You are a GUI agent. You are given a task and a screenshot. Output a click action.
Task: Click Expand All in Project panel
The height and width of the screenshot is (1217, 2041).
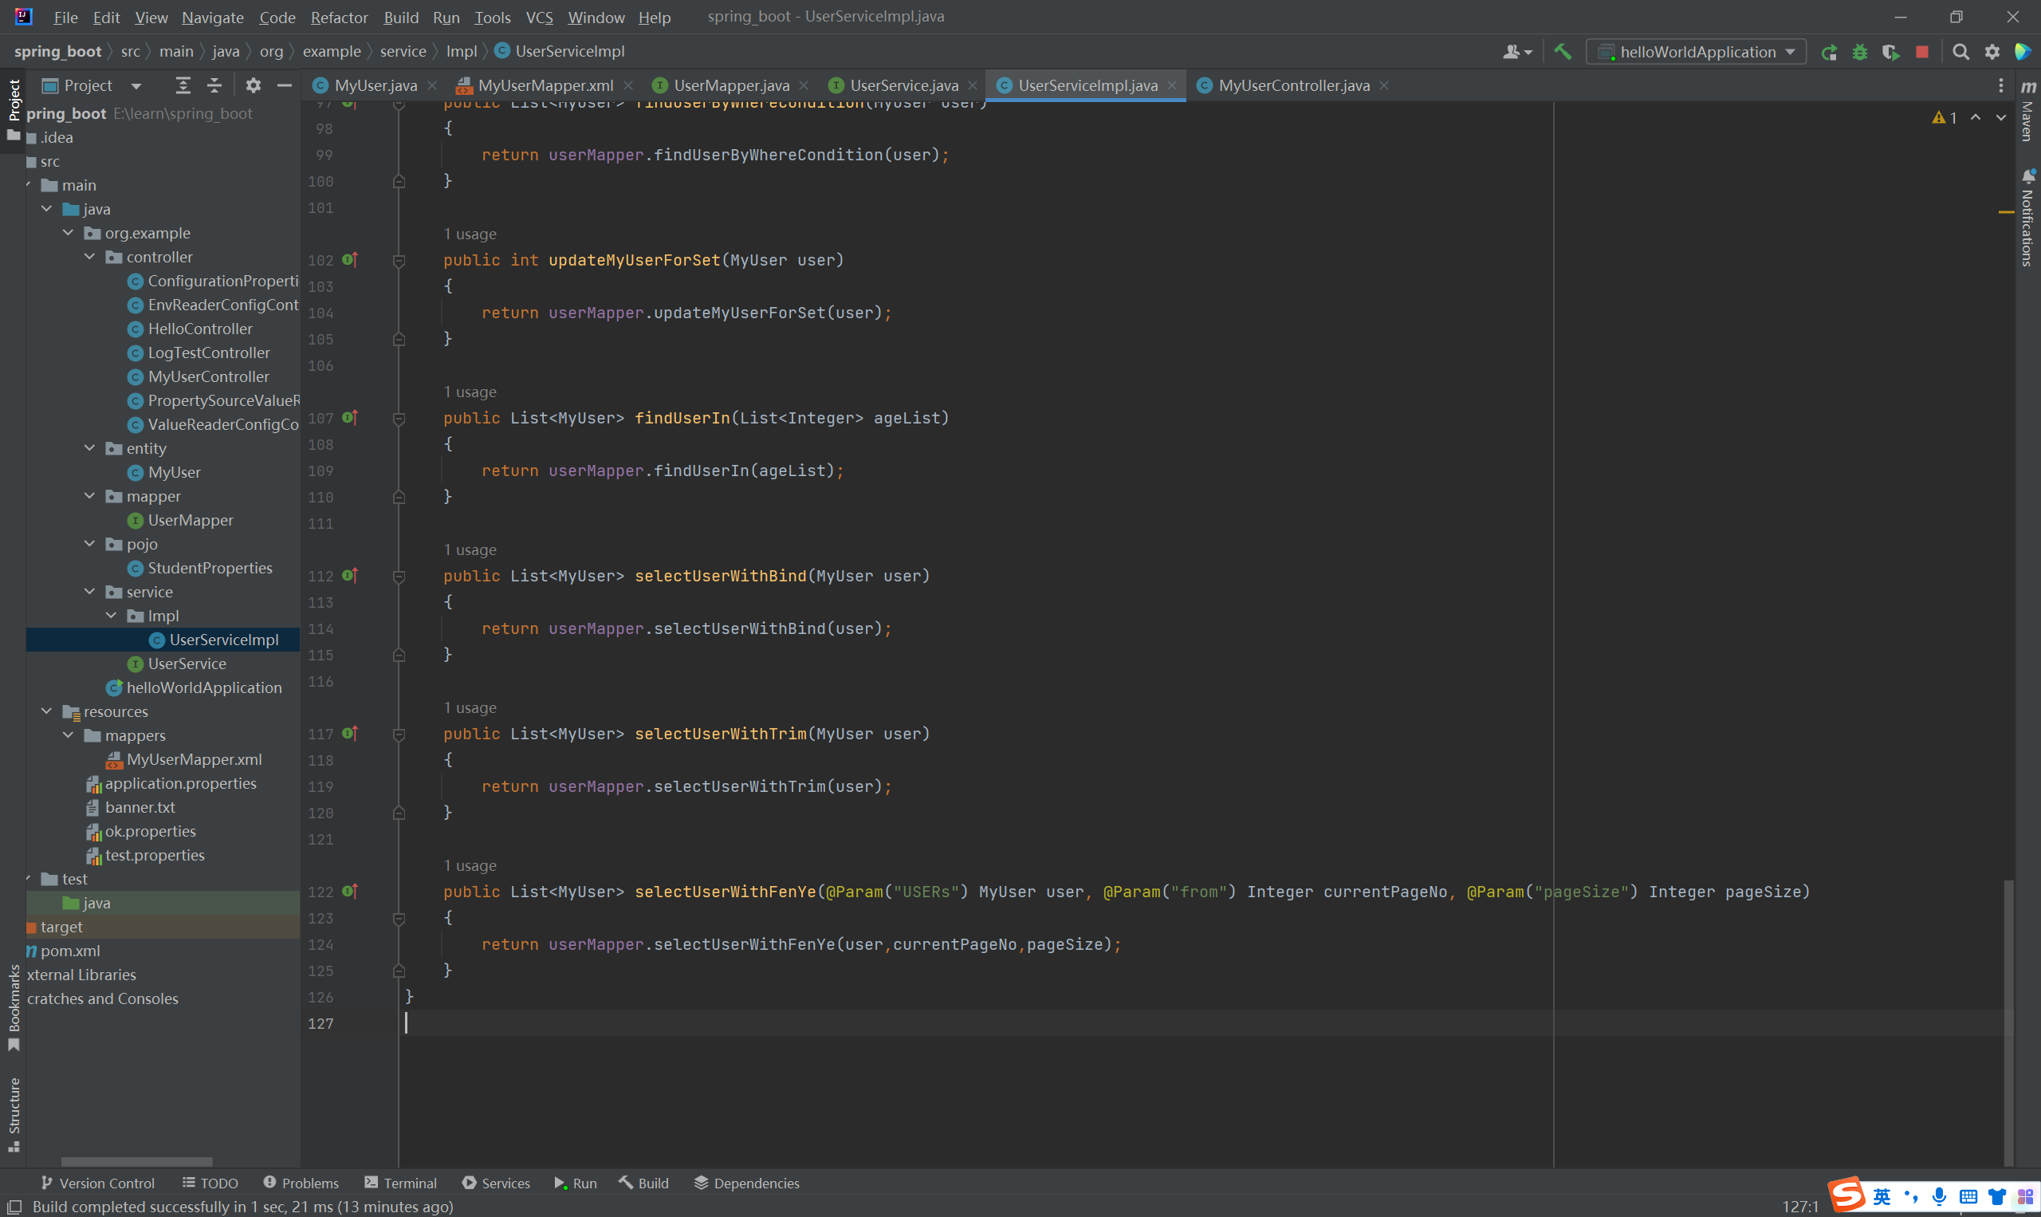[183, 85]
